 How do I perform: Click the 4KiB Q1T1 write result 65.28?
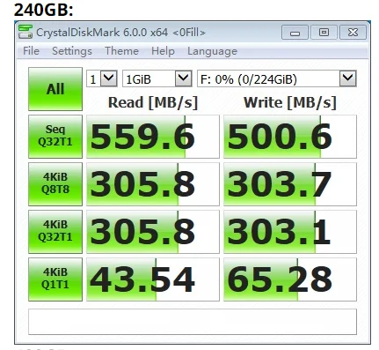[290, 279]
